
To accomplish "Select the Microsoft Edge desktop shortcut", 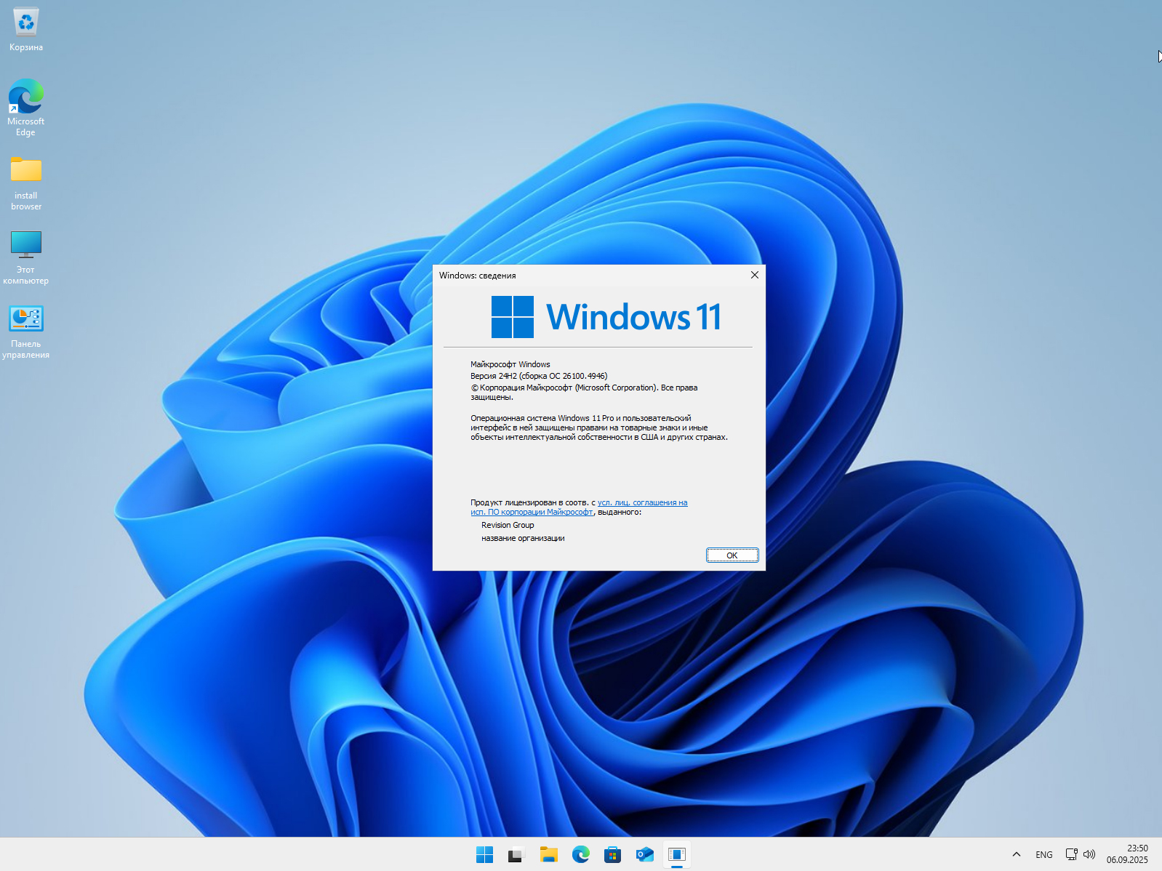I will click(26, 107).
